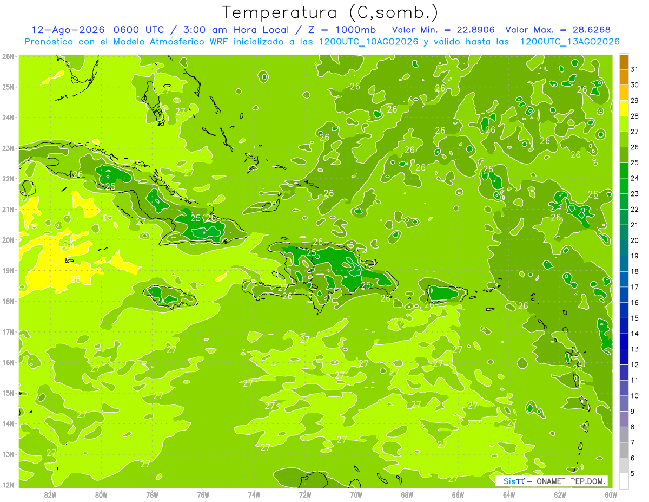Click the gray legend swatch between 6 and 7

click(624, 450)
